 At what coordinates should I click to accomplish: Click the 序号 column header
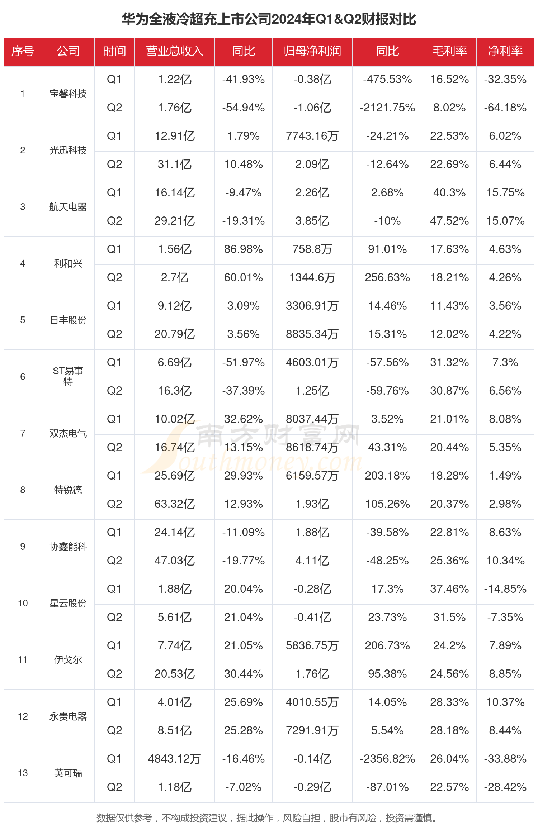[x=23, y=51]
